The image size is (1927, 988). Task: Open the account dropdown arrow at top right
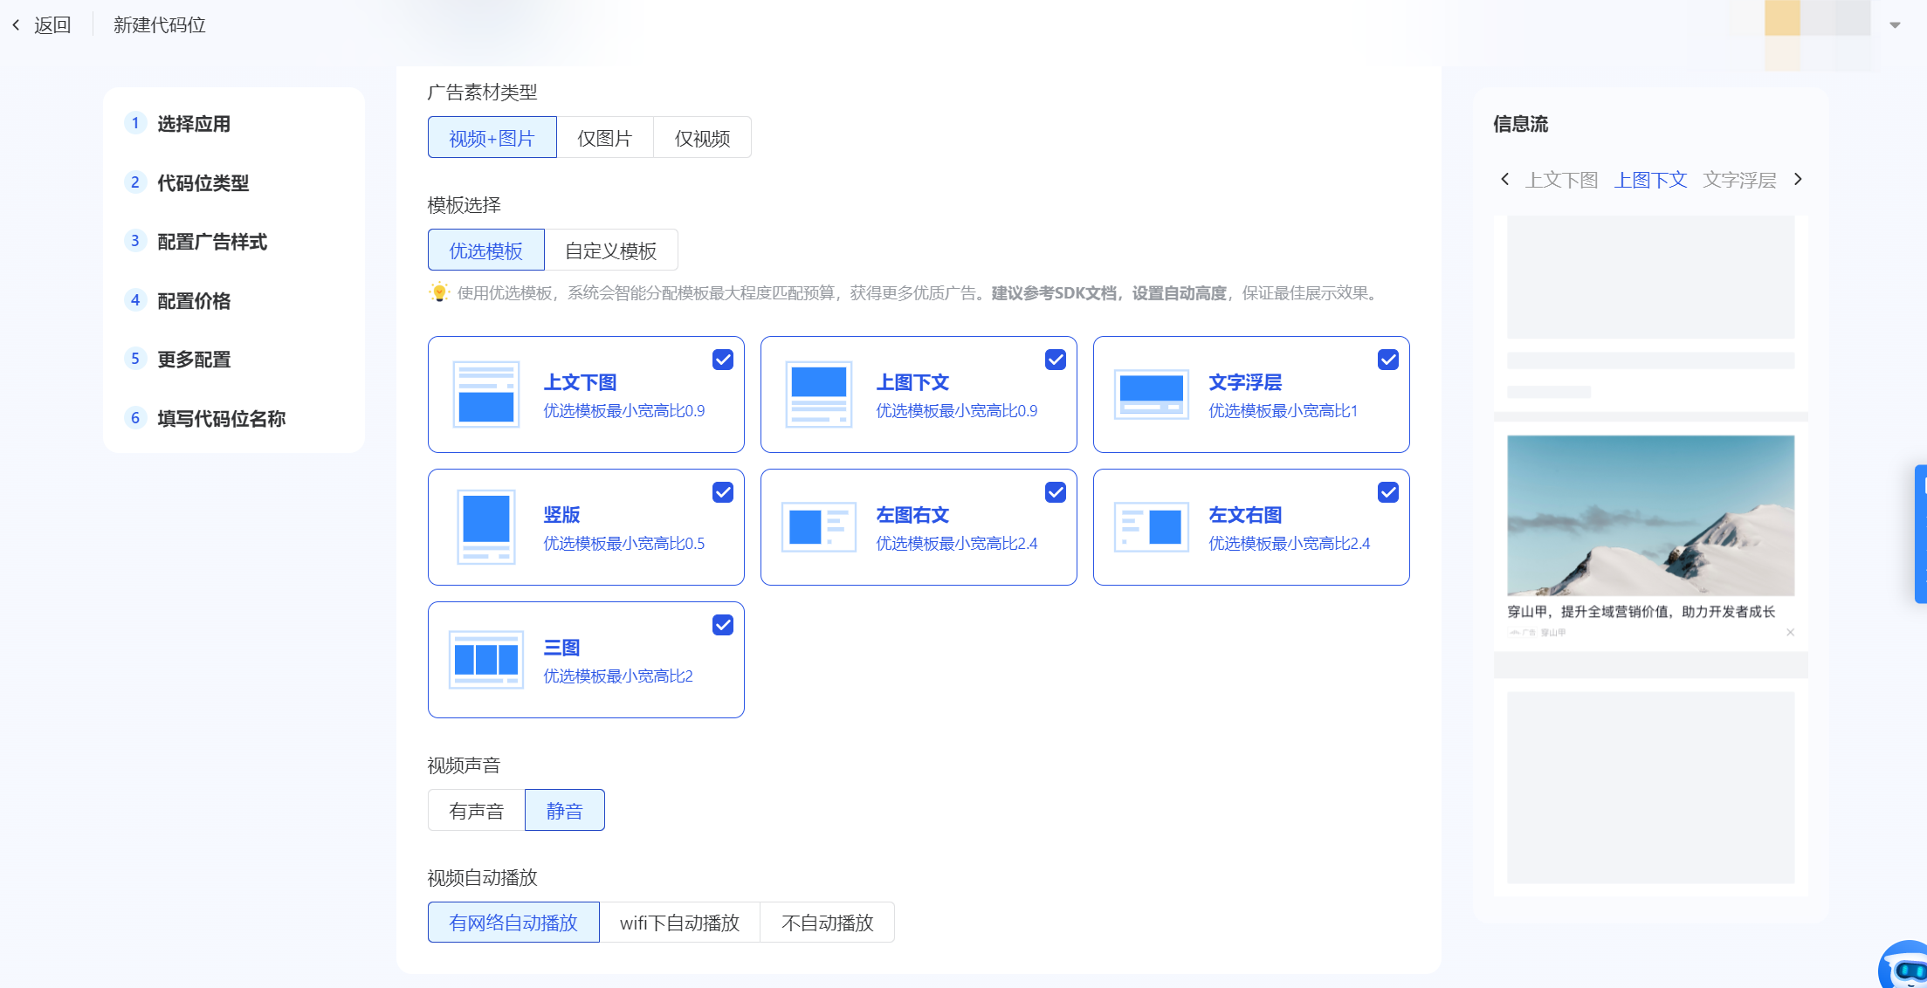tap(1895, 24)
